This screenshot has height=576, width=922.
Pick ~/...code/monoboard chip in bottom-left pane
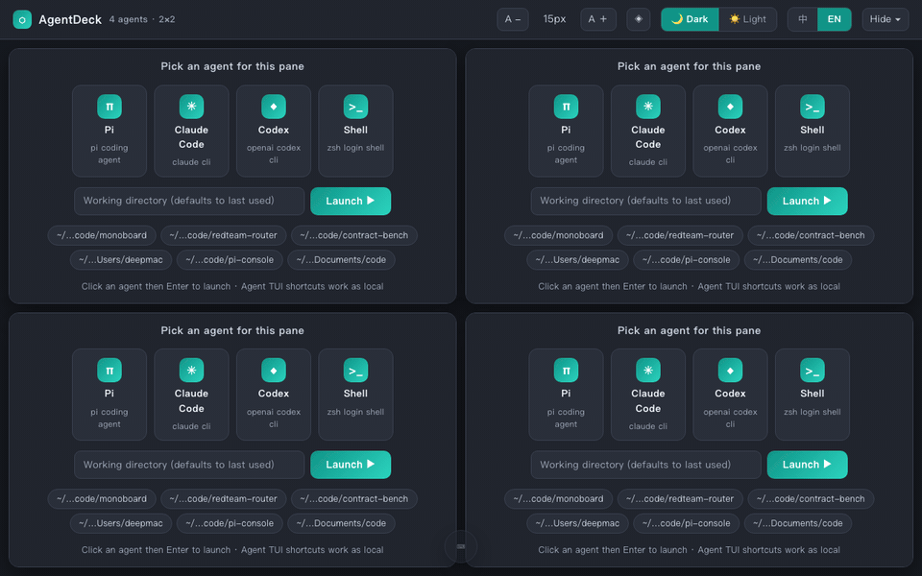point(102,499)
